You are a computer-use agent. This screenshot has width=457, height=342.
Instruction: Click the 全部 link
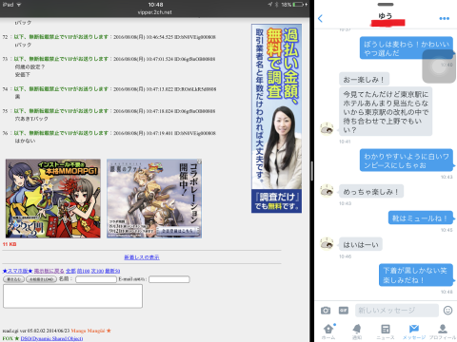coord(70,271)
